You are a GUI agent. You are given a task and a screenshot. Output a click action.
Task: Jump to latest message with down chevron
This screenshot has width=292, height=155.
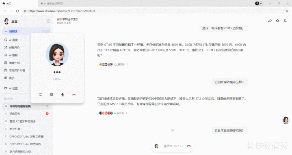173,130
